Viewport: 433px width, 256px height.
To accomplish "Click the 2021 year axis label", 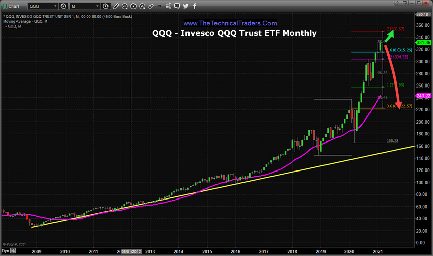I will [x=377, y=251].
